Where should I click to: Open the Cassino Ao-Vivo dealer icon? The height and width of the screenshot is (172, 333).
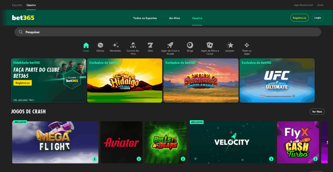click(x=133, y=45)
